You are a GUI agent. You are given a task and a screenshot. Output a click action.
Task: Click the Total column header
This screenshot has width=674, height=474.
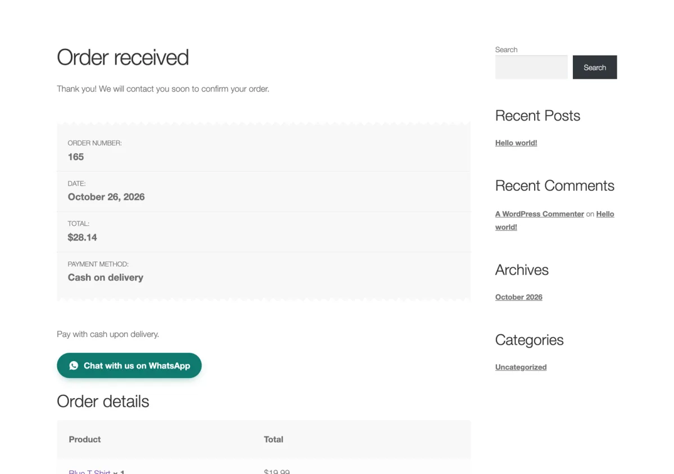(274, 439)
